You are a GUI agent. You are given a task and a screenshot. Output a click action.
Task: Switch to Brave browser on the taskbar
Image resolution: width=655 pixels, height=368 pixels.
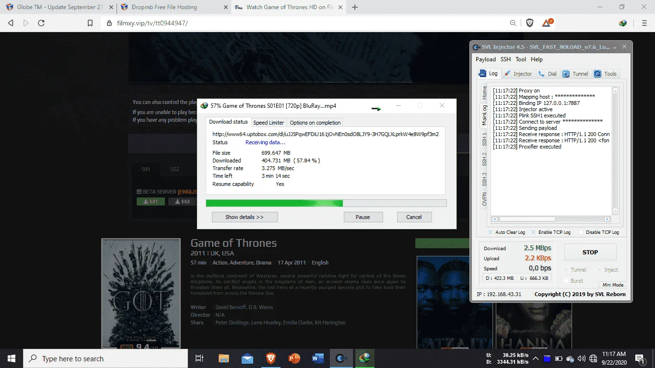click(x=271, y=358)
